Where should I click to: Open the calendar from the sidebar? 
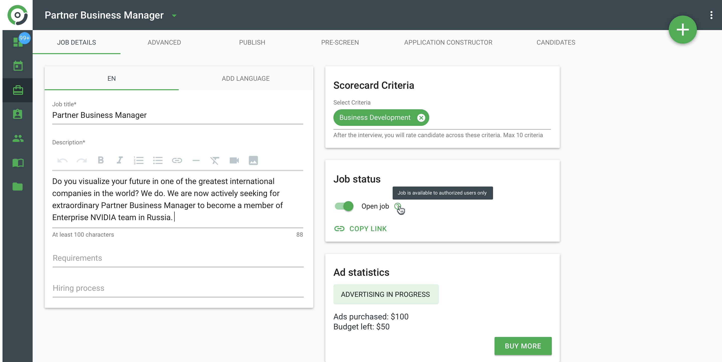click(18, 66)
